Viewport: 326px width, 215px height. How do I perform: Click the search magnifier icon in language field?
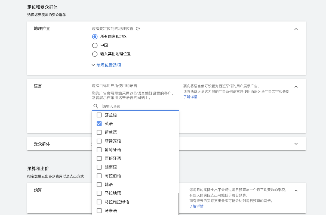[96, 106]
